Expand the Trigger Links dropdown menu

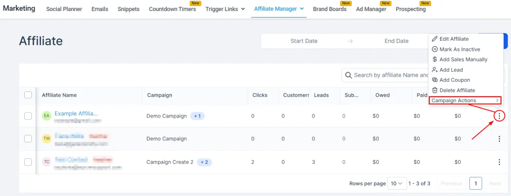(x=225, y=9)
